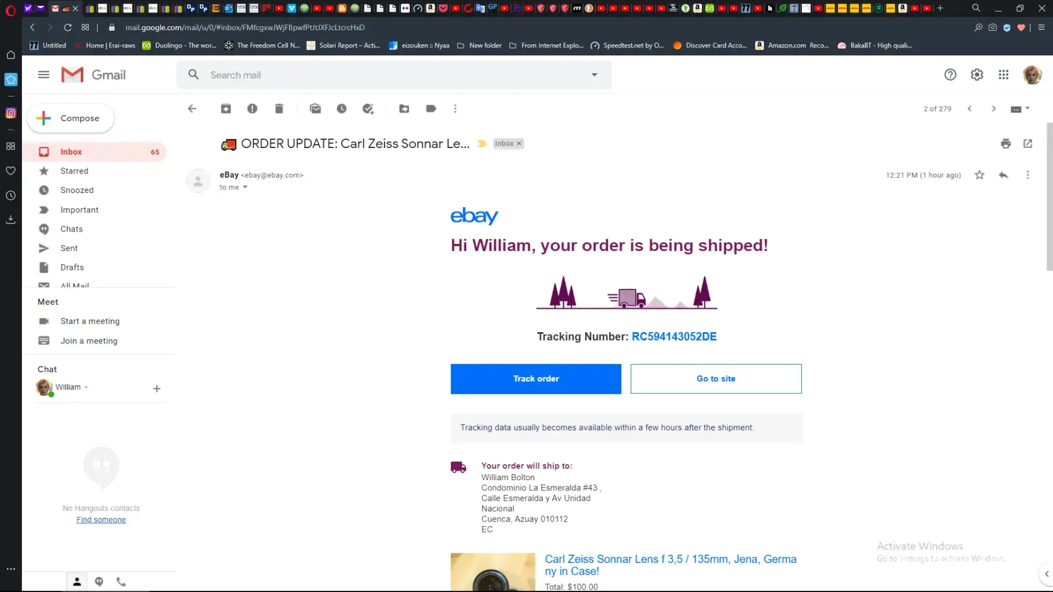This screenshot has width=1053, height=592.
Task: Click the Go to site button
Action: 716,379
